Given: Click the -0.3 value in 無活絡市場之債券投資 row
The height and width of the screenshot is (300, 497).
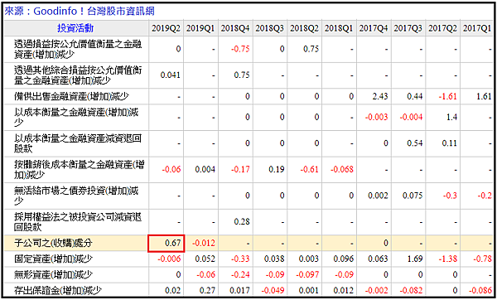Looking at the screenshot, I should point(450,196).
